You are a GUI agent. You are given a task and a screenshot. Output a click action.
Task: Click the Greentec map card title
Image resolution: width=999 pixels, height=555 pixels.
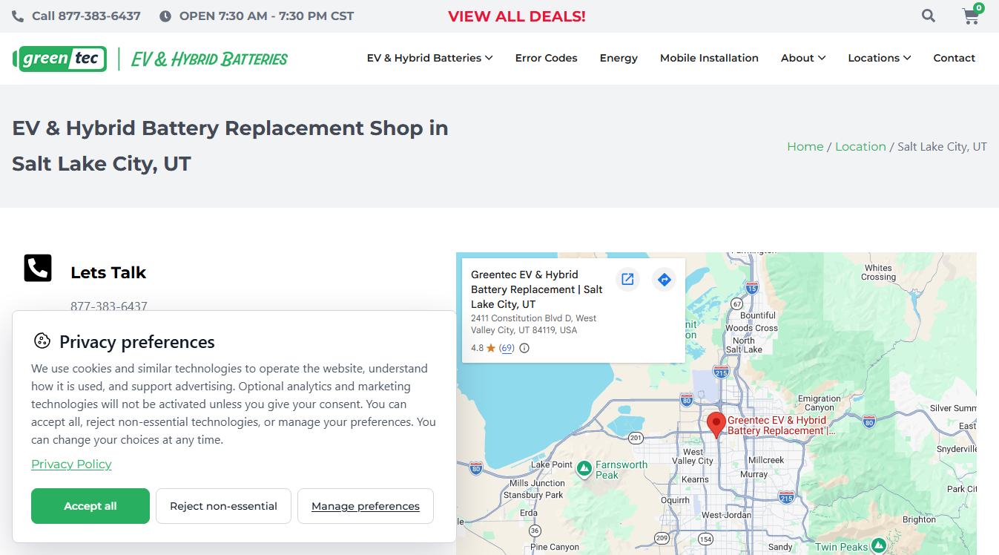537,289
